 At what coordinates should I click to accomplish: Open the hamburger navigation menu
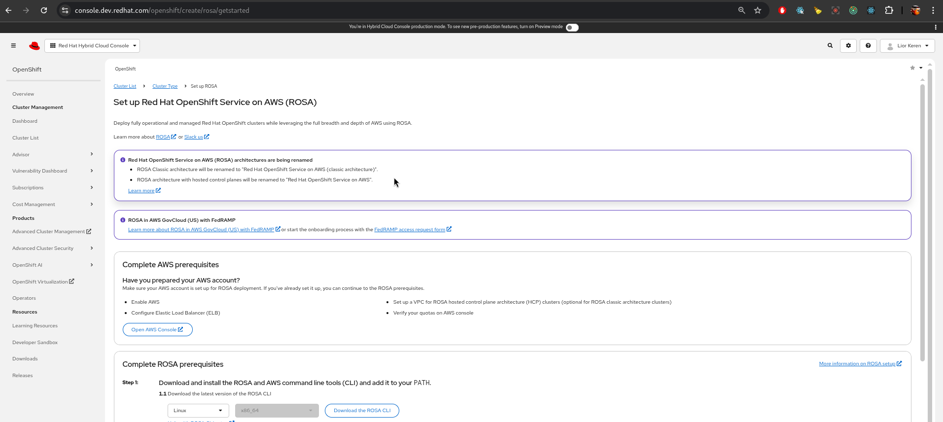tap(13, 46)
